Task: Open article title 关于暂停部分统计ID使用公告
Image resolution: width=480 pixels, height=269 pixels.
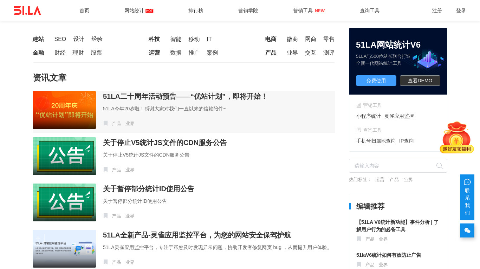Action: [149, 189]
